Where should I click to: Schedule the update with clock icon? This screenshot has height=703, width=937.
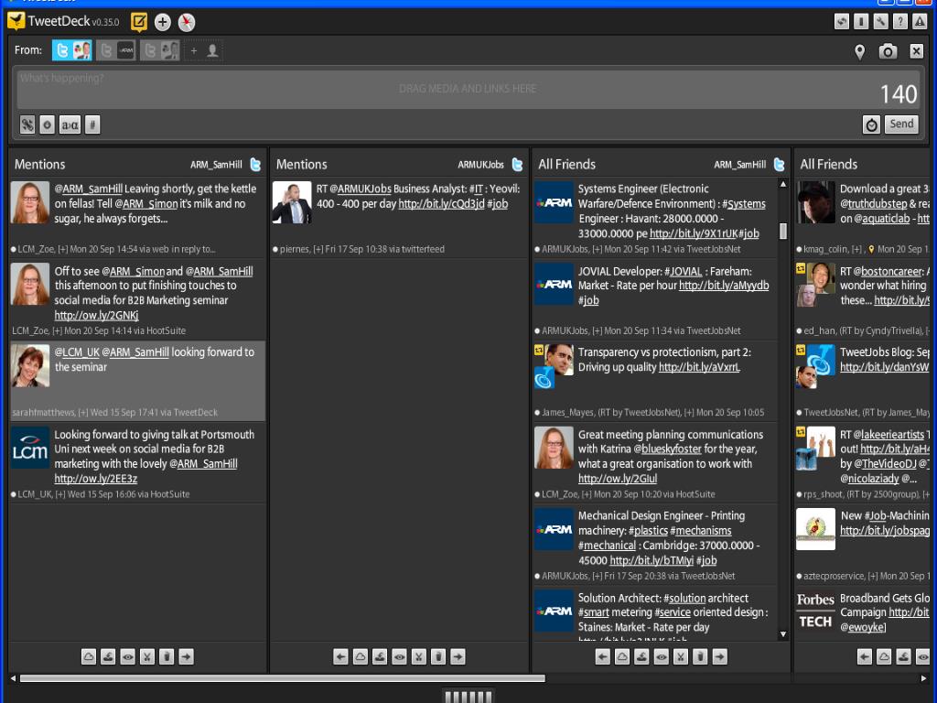point(871,124)
